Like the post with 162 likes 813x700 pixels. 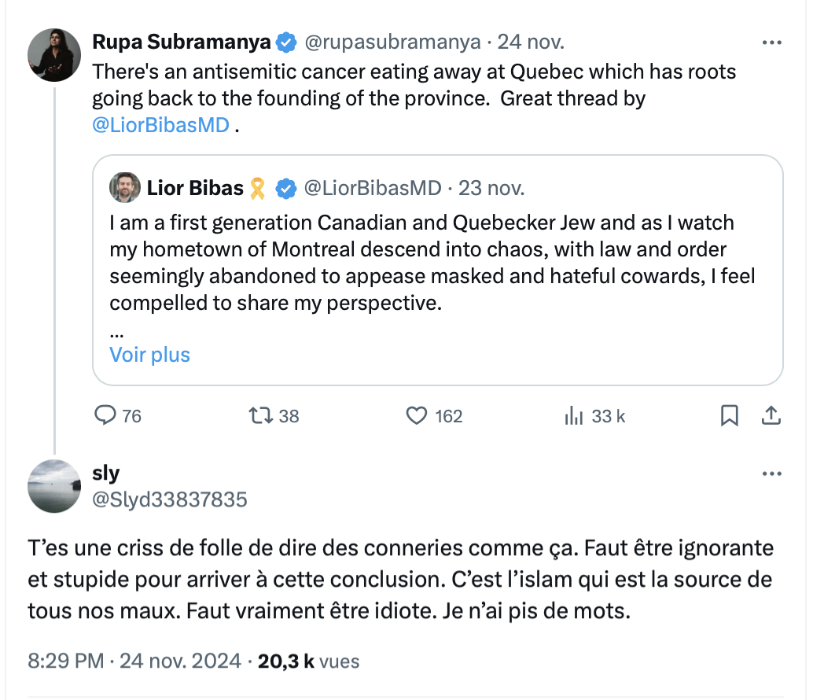point(416,416)
